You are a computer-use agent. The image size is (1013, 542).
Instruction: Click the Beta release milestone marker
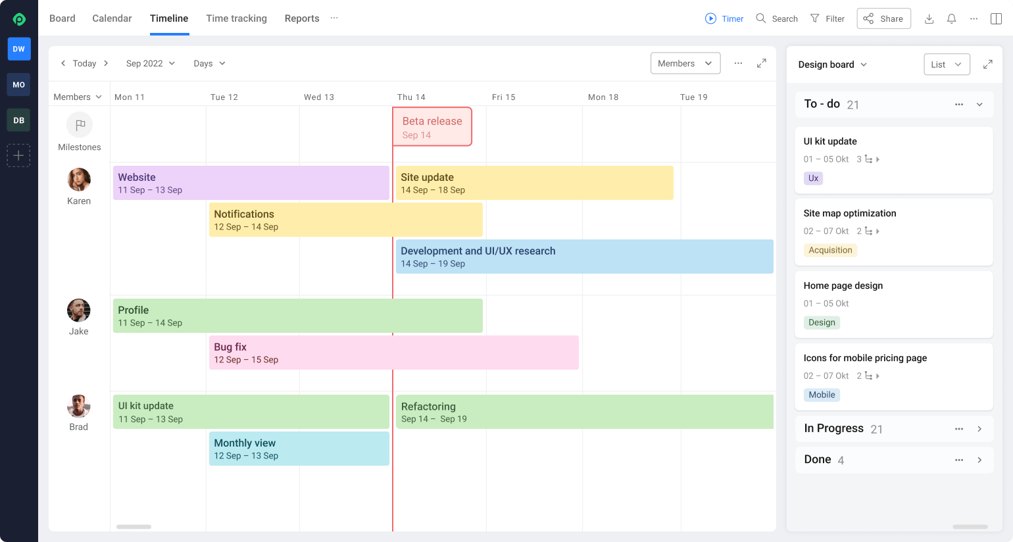tap(432, 126)
